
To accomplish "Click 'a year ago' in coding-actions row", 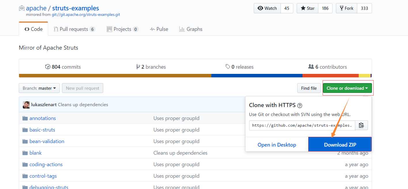I will tap(356, 164).
